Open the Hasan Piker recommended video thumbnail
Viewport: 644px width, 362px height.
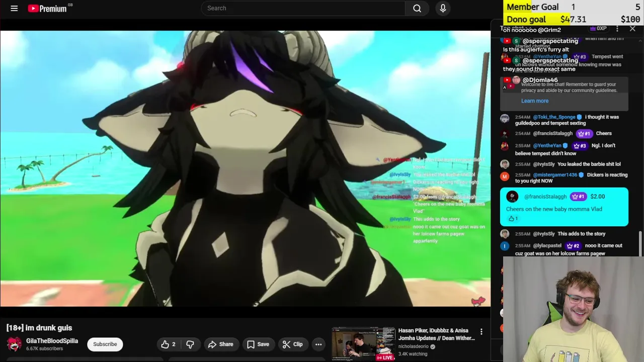363,344
